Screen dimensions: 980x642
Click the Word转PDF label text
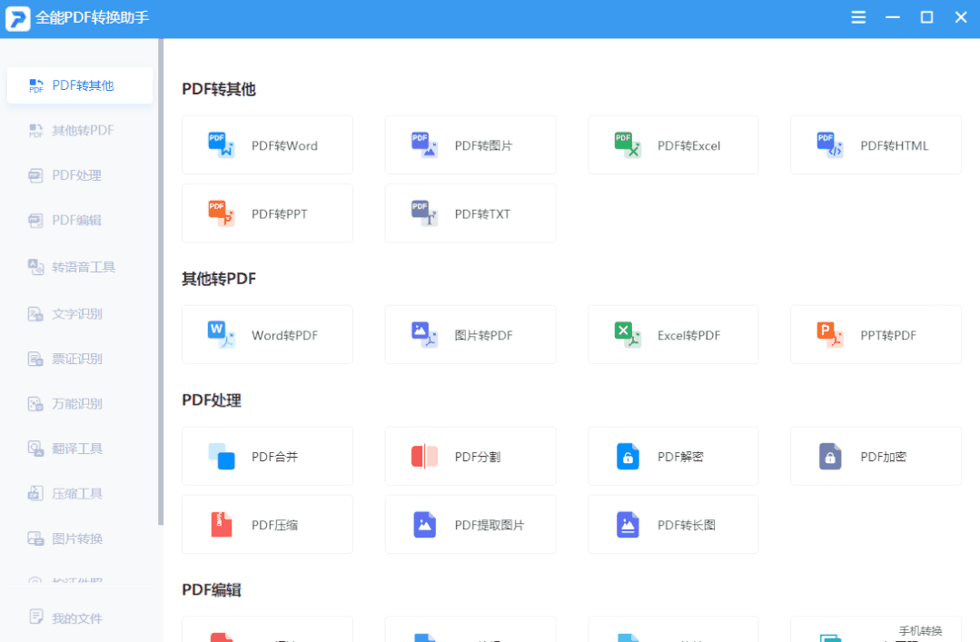click(x=284, y=336)
